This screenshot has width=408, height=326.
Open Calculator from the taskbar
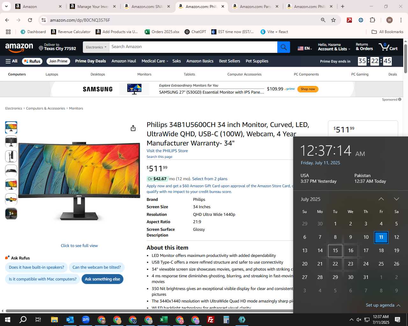pos(226,320)
